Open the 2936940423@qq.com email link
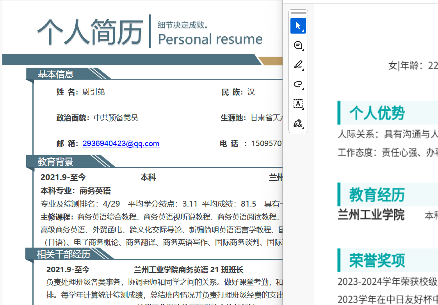This screenshot has width=438, height=305. point(121,144)
